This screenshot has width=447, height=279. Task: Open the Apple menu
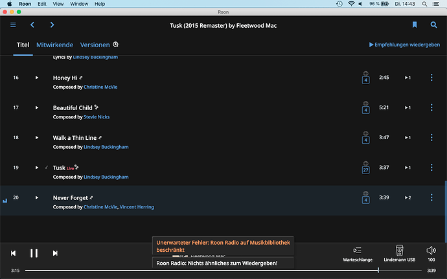click(10, 4)
